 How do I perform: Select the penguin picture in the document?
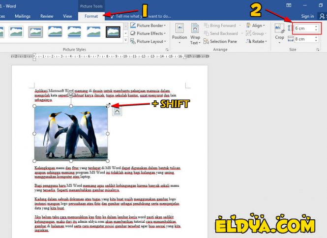tap(71, 133)
